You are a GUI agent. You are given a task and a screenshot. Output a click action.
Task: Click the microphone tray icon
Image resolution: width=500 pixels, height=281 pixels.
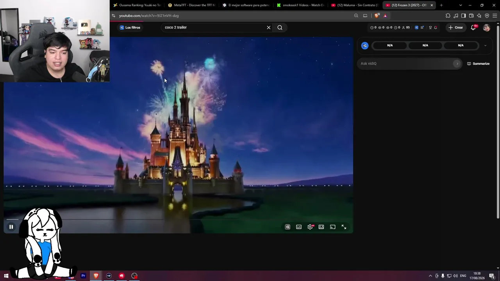443,276
